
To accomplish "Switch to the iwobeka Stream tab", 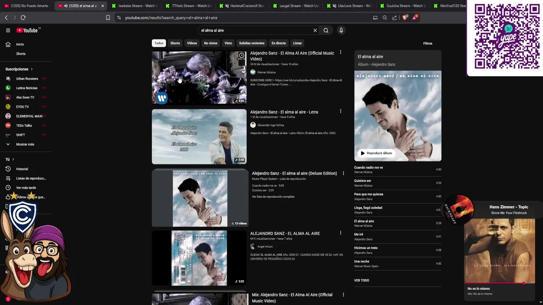I will (x=134, y=6).
